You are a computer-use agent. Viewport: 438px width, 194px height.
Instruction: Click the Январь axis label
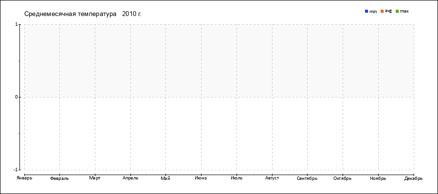pyautogui.click(x=24, y=178)
